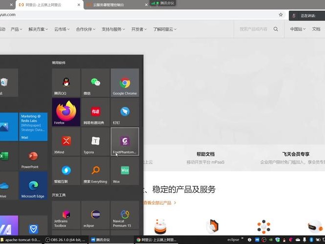The image size is (325, 244).
Task: Open the Tencent QQ tile
Action: 66,82
